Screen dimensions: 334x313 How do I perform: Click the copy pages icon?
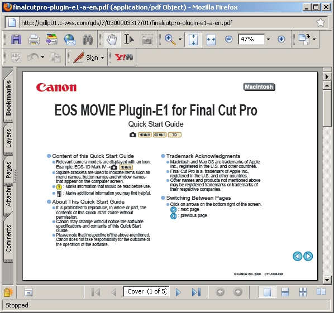[56, 57]
